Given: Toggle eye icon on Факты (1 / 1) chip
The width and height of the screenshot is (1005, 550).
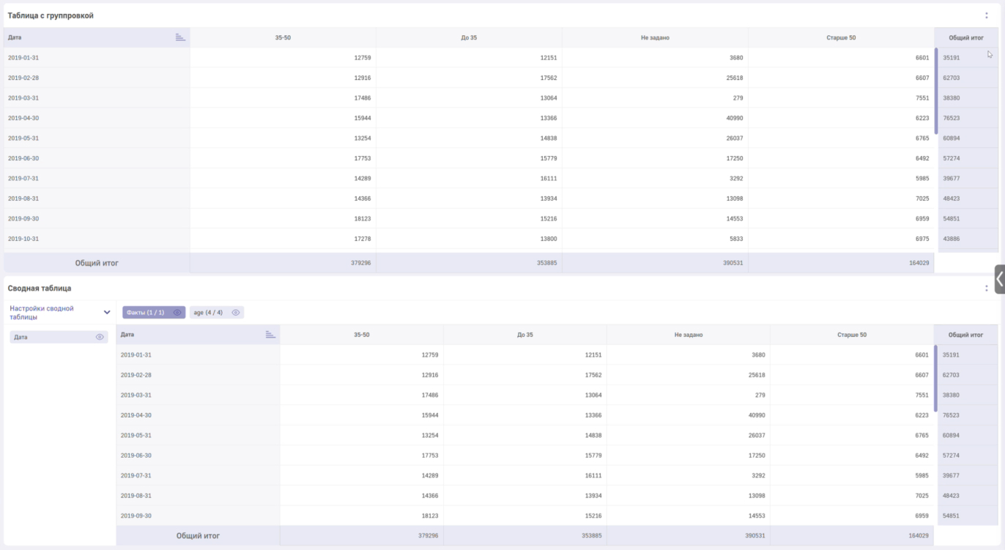Looking at the screenshot, I should (x=177, y=313).
